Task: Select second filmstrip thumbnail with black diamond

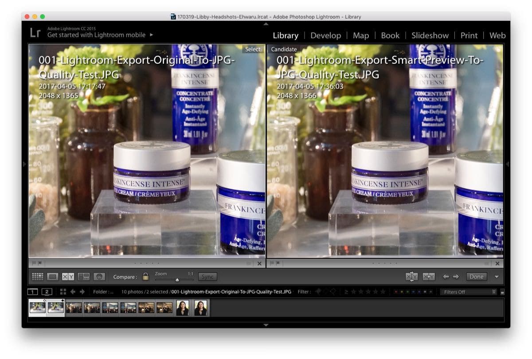Action: [56, 308]
